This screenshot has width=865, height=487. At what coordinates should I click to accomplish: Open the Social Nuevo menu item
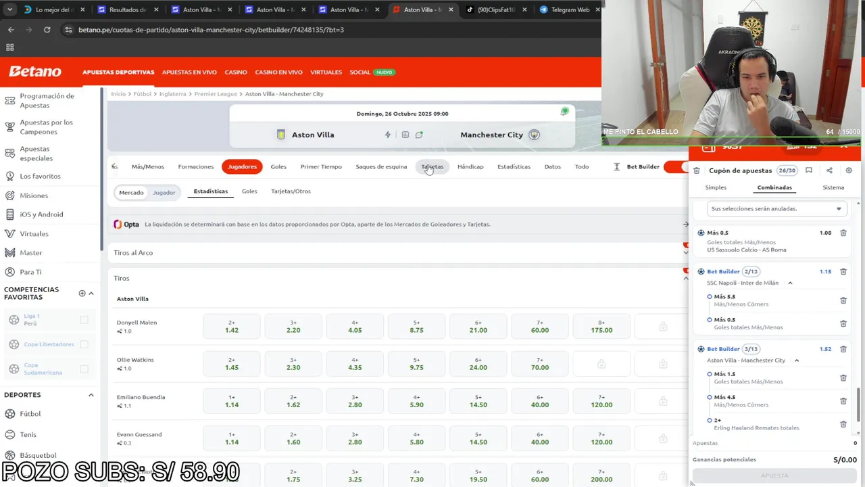tap(372, 72)
